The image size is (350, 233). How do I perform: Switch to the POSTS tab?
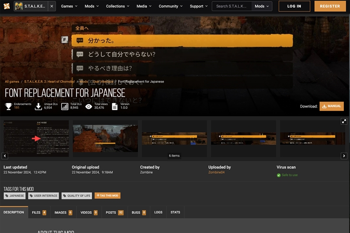[x=115, y=212]
